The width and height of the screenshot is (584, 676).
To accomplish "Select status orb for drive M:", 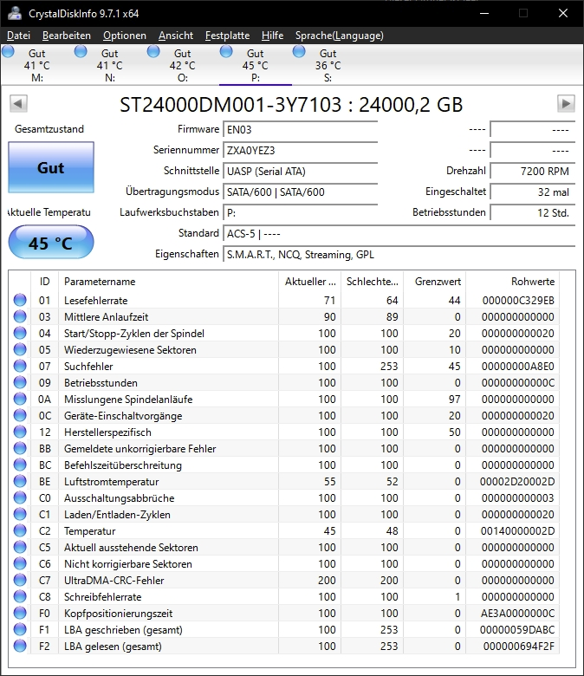I will point(8,52).
